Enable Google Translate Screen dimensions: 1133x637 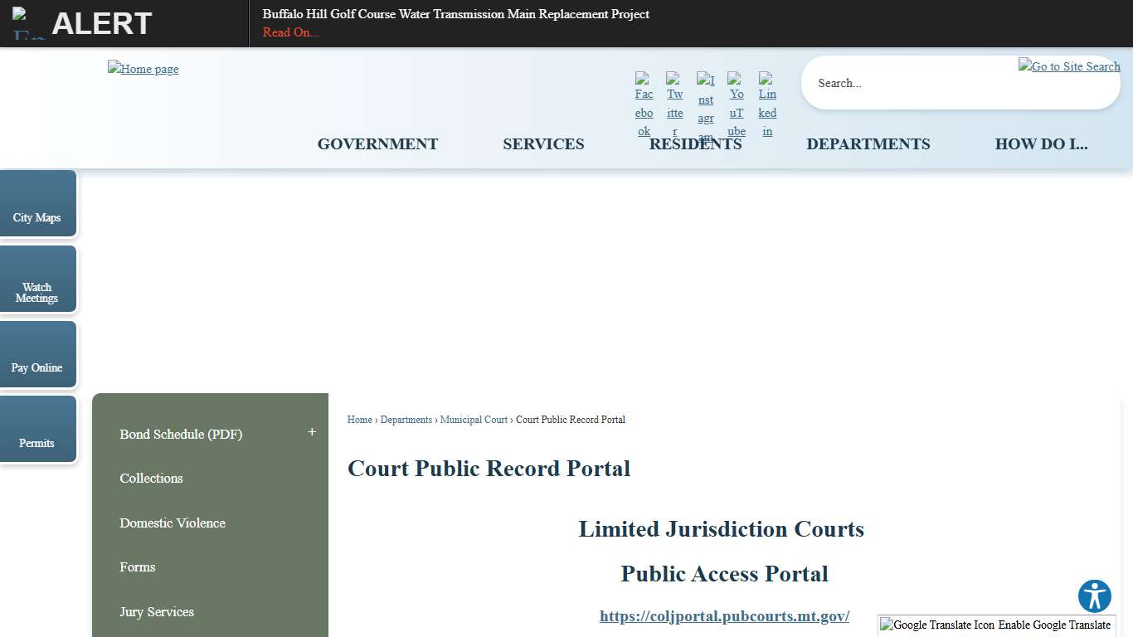pos(1053,625)
